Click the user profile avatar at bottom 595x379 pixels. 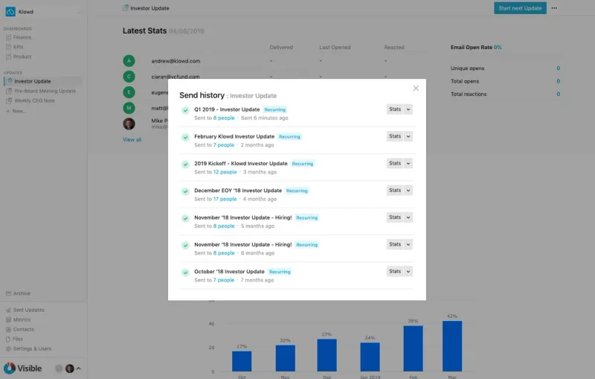[x=70, y=369]
